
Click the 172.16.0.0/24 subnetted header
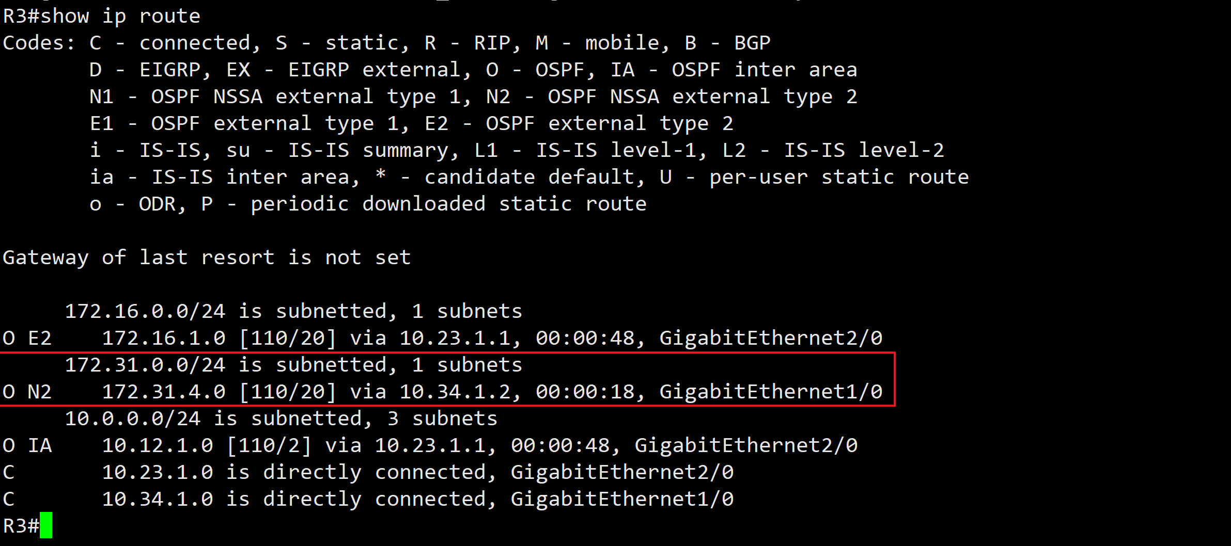click(x=293, y=312)
